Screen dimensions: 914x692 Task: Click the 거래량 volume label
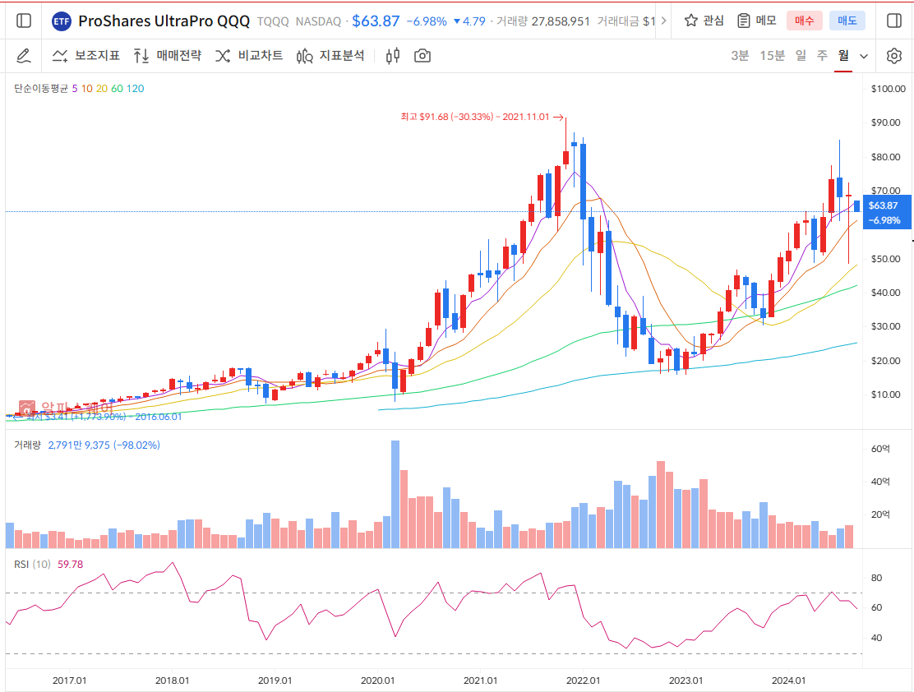27,445
